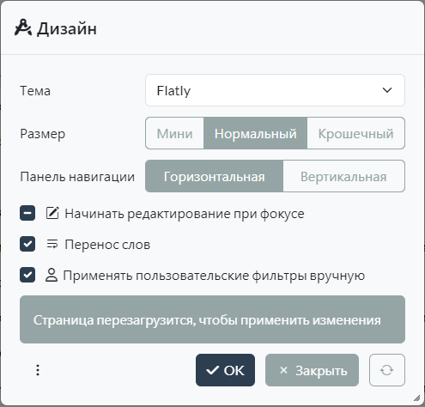This screenshot has height=407, width=425.
Task: Click the Закрыть button label
Action: click(321, 371)
